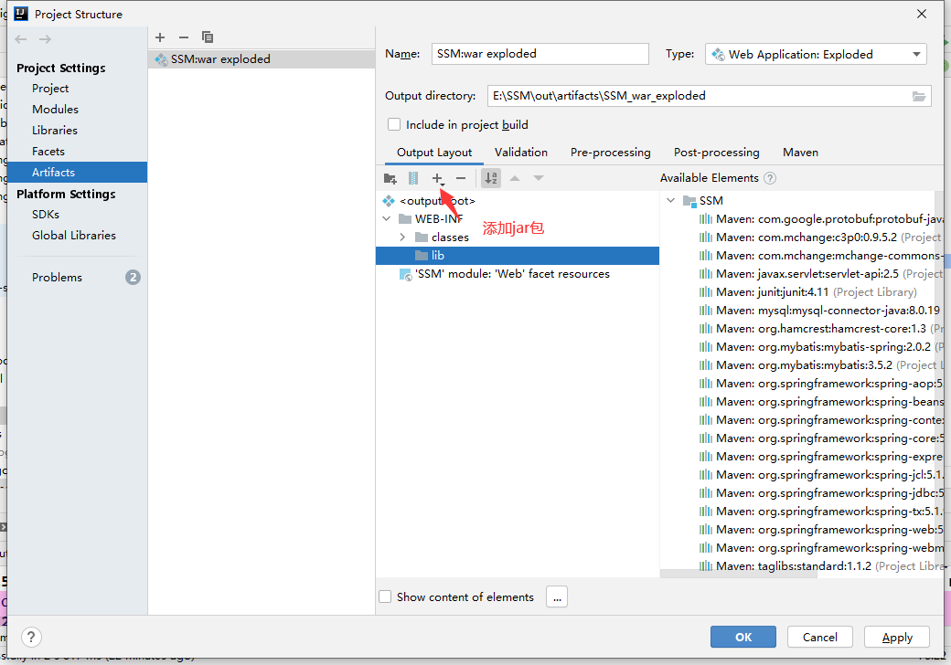Sort output layout elements alphabetically
951x665 pixels.
point(491,178)
